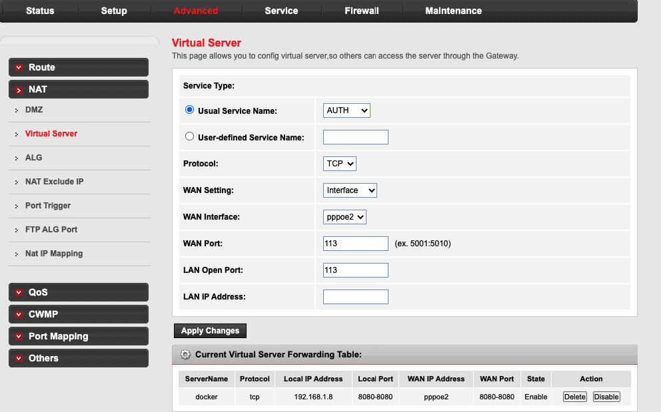Expand the QoS section arrow icon
Screen dimensions: 661x412
point(19,292)
